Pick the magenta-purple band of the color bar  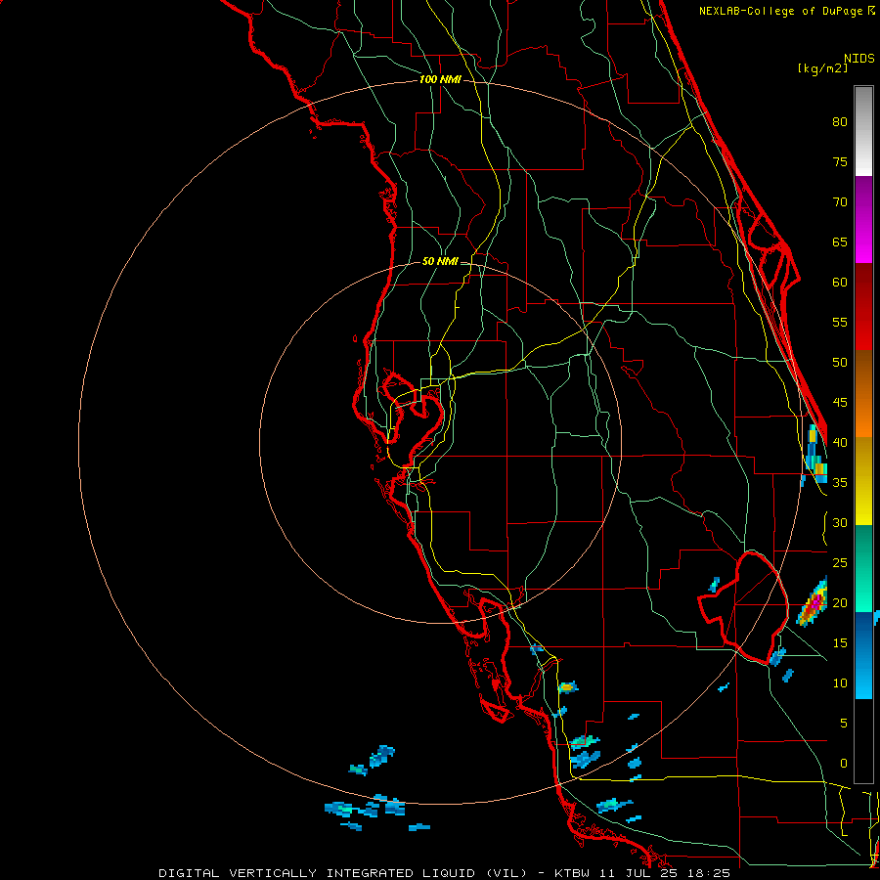(863, 220)
